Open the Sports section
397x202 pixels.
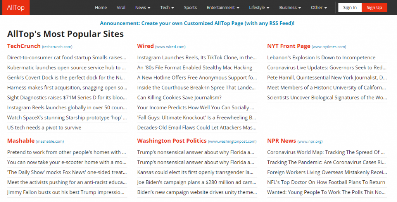click(x=190, y=8)
